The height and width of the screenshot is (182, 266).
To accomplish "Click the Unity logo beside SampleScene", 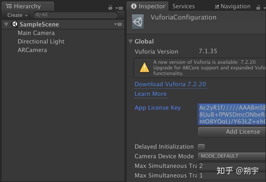I will pos(14,24).
